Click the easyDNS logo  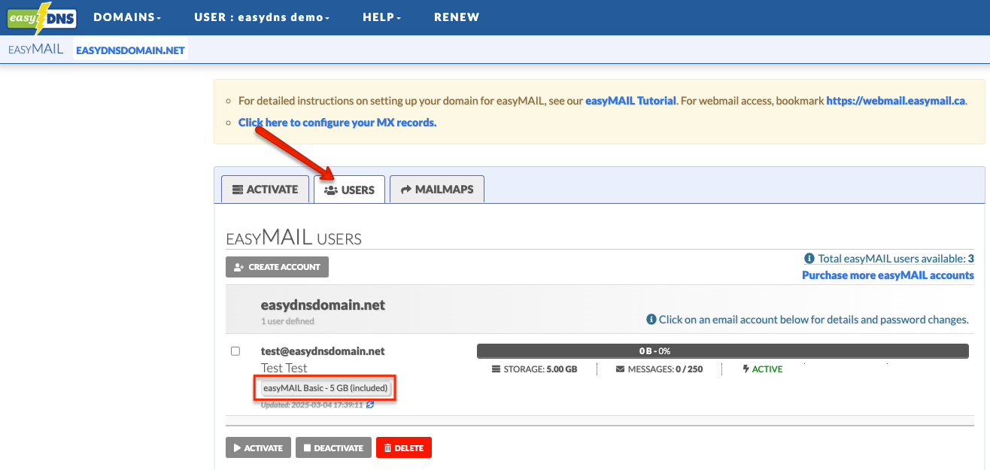click(42, 18)
